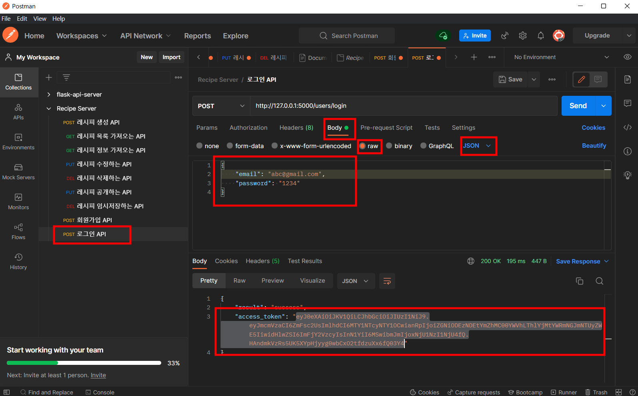
Task: Open the History sidebar panel
Action: [18, 261]
